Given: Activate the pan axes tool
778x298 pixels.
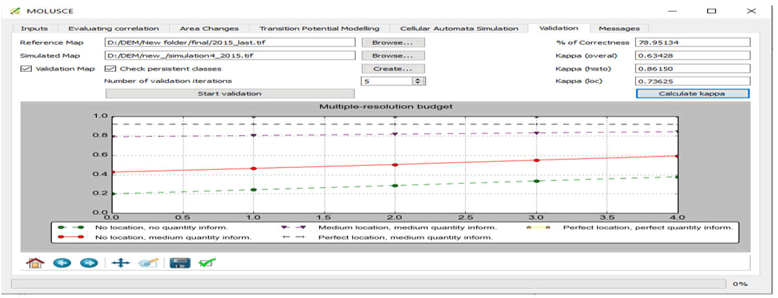Looking at the screenshot, I should (120, 263).
